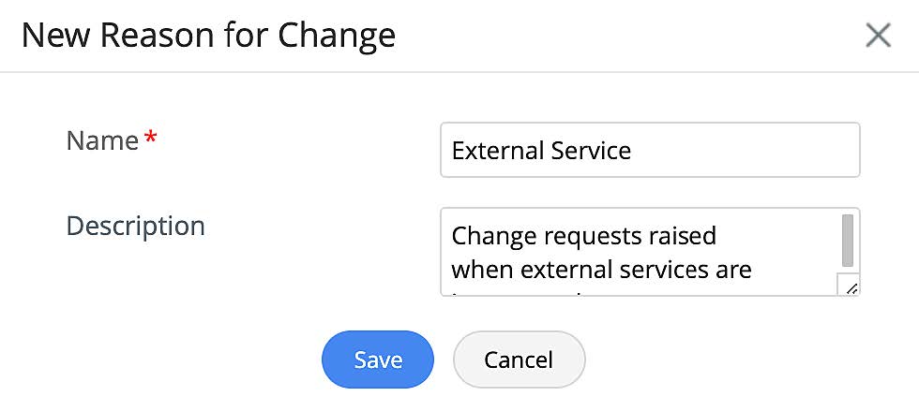
Task: Click scrollbar track below the thumb
Action: tap(848, 272)
